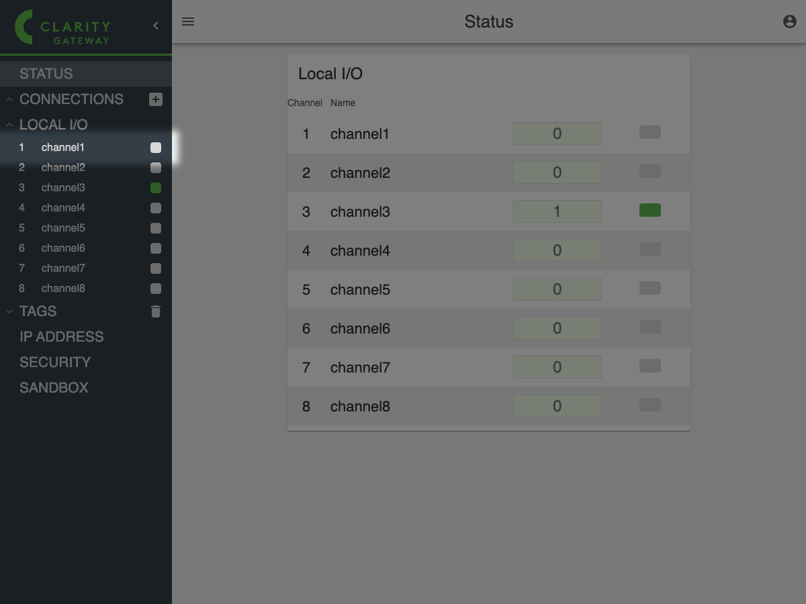
Task: Collapse the LOCAL I/O section chevron
Action: pos(9,125)
